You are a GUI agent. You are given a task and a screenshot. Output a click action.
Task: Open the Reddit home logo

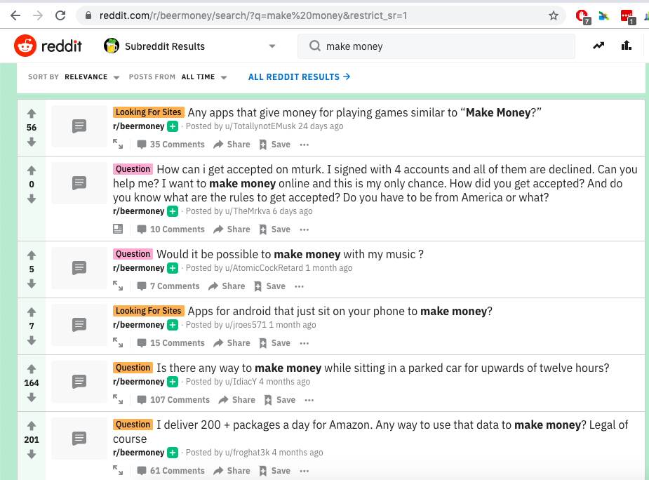(x=48, y=46)
